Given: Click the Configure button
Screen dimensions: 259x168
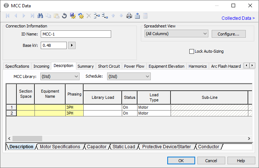Looking at the screenshot, I should 228,34.
